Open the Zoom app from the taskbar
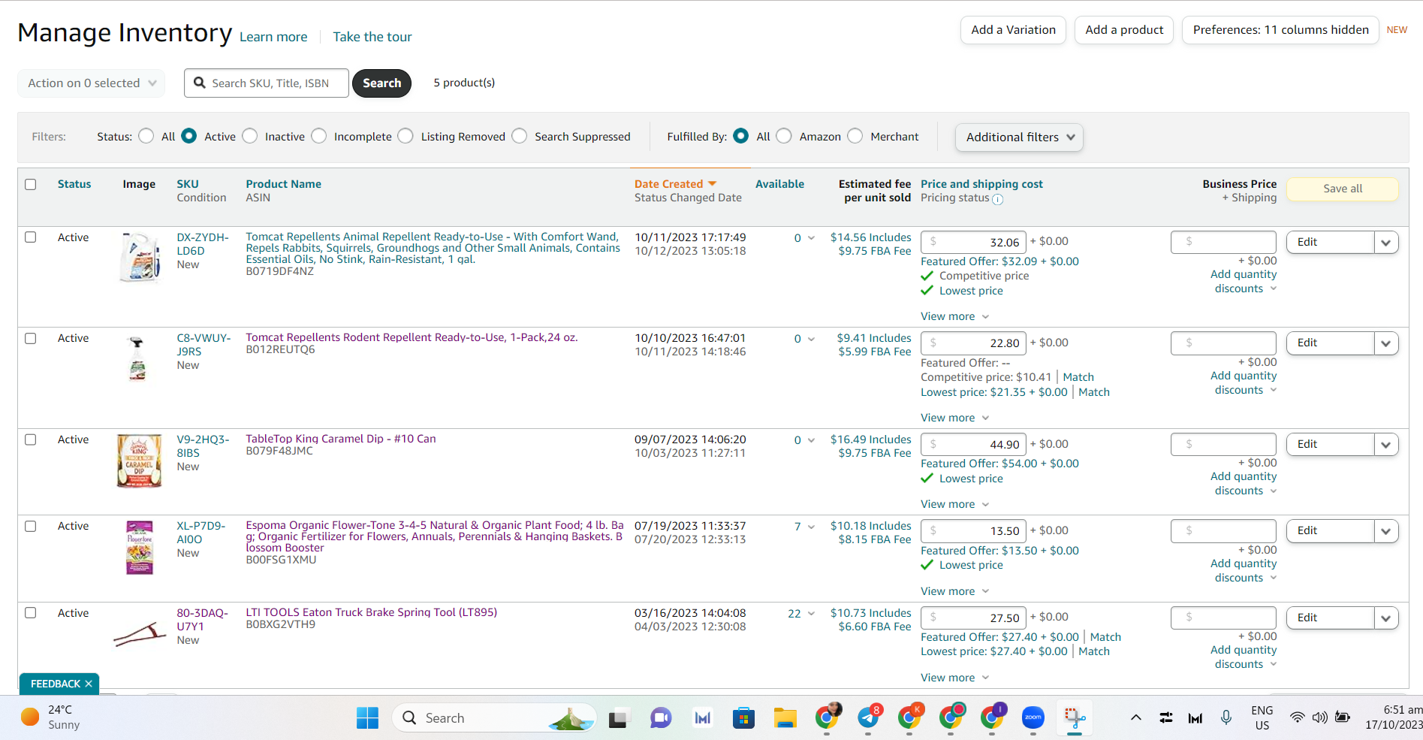The image size is (1423, 740). (1033, 718)
